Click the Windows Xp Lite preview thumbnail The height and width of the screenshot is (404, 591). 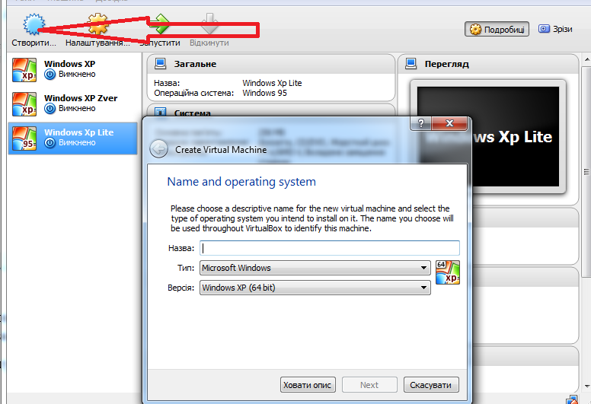[x=488, y=136]
